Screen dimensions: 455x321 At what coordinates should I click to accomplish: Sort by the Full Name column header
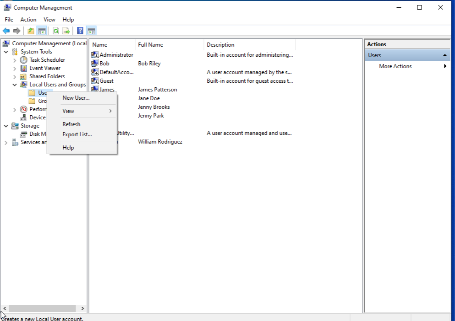tap(170, 45)
